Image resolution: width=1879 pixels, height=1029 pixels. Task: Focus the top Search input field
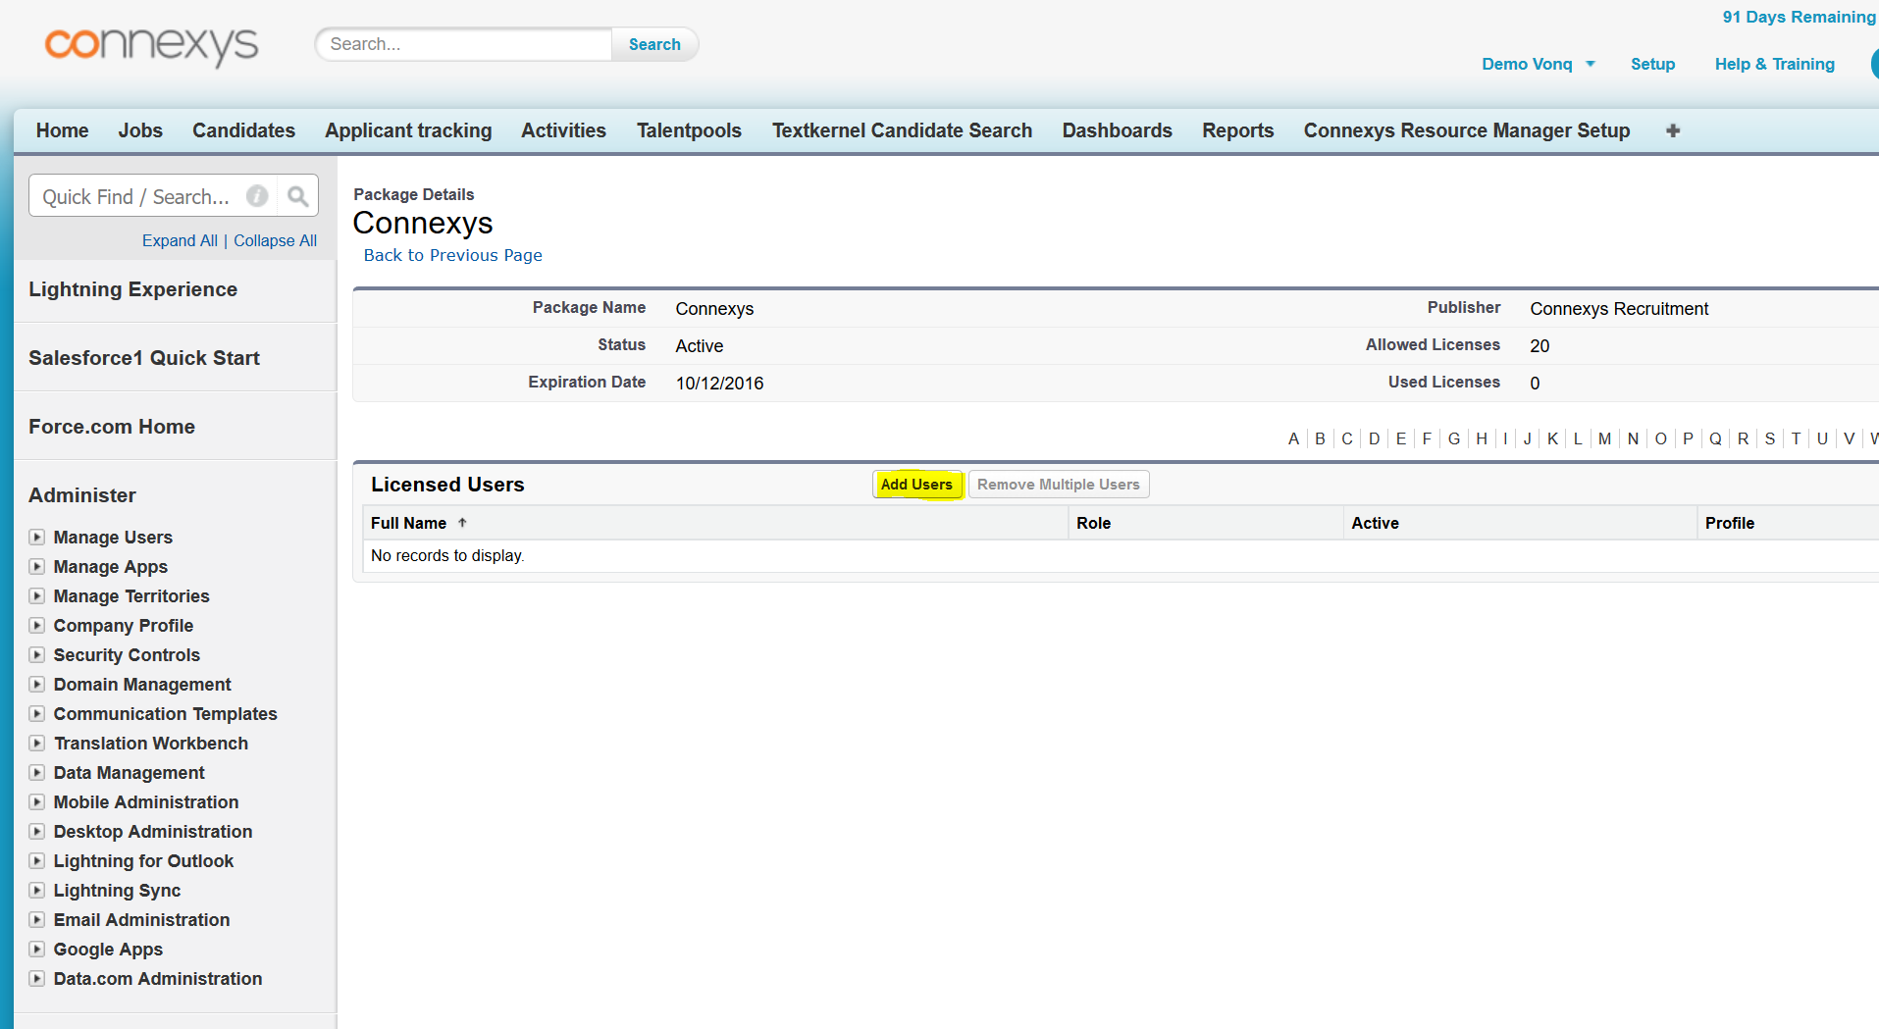tap(463, 44)
